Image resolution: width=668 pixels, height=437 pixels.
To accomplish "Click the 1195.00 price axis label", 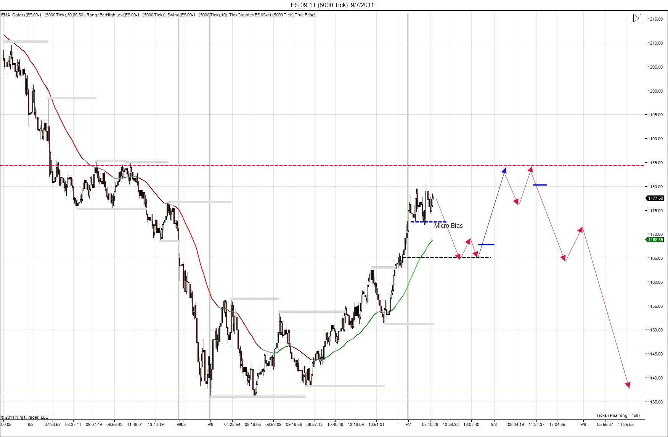I will [655, 115].
